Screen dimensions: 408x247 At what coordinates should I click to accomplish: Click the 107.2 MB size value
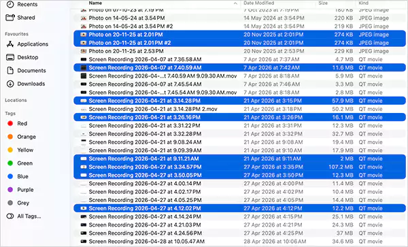pyautogui.click(x=341, y=167)
